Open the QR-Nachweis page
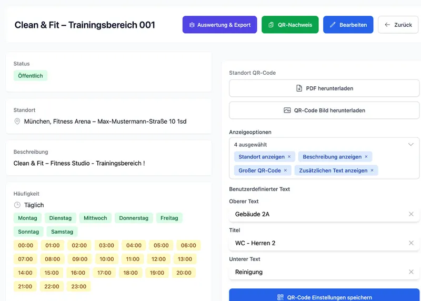The width and height of the screenshot is (421, 301). click(x=289, y=25)
